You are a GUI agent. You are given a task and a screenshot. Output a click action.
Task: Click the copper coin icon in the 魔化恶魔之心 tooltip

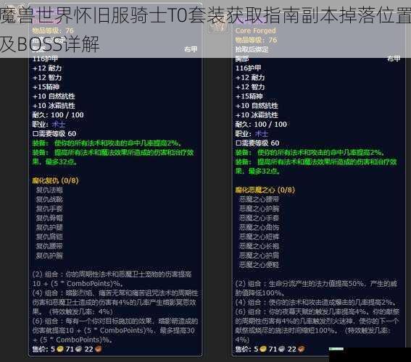coord(302,349)
